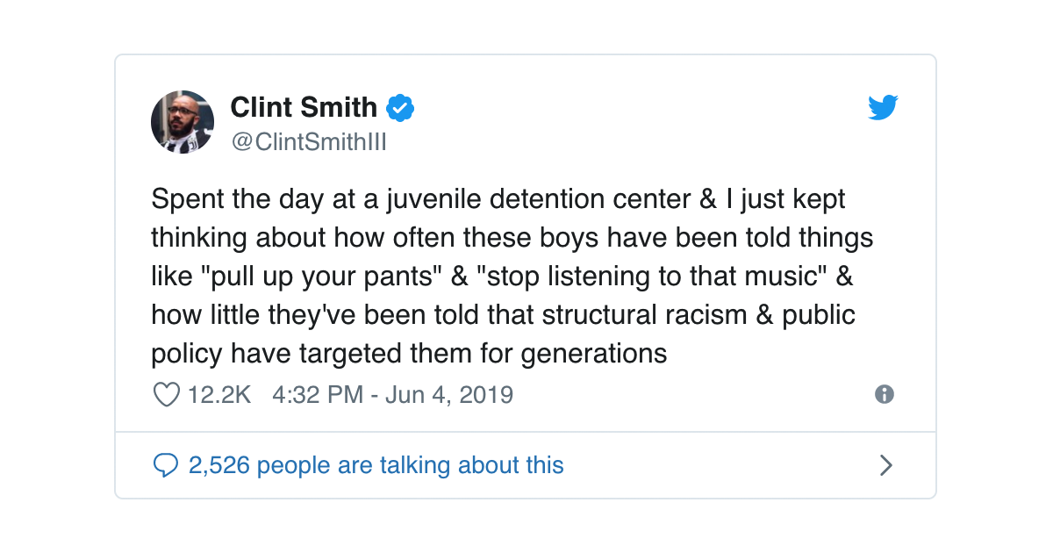Like the tweet with the heart icon
The width and height of the screenshot is (1053, 553).
pyautogui.click(x=166, y=395)
